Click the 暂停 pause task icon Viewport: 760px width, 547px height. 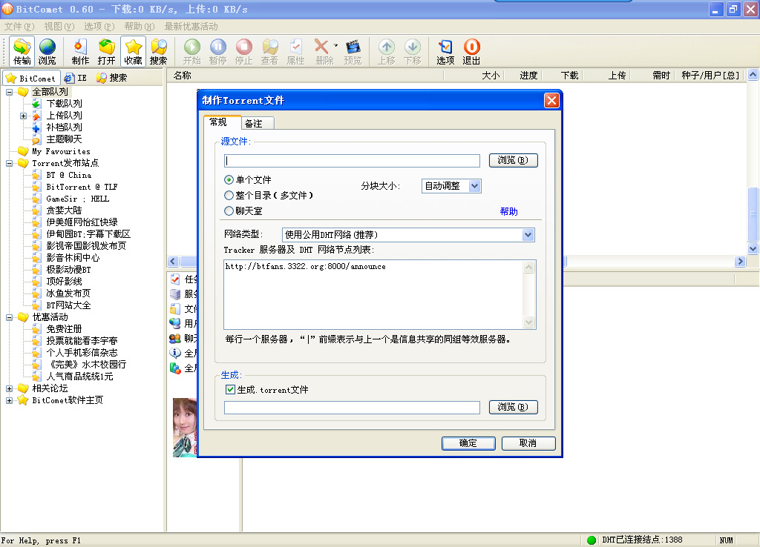point(218,51)
